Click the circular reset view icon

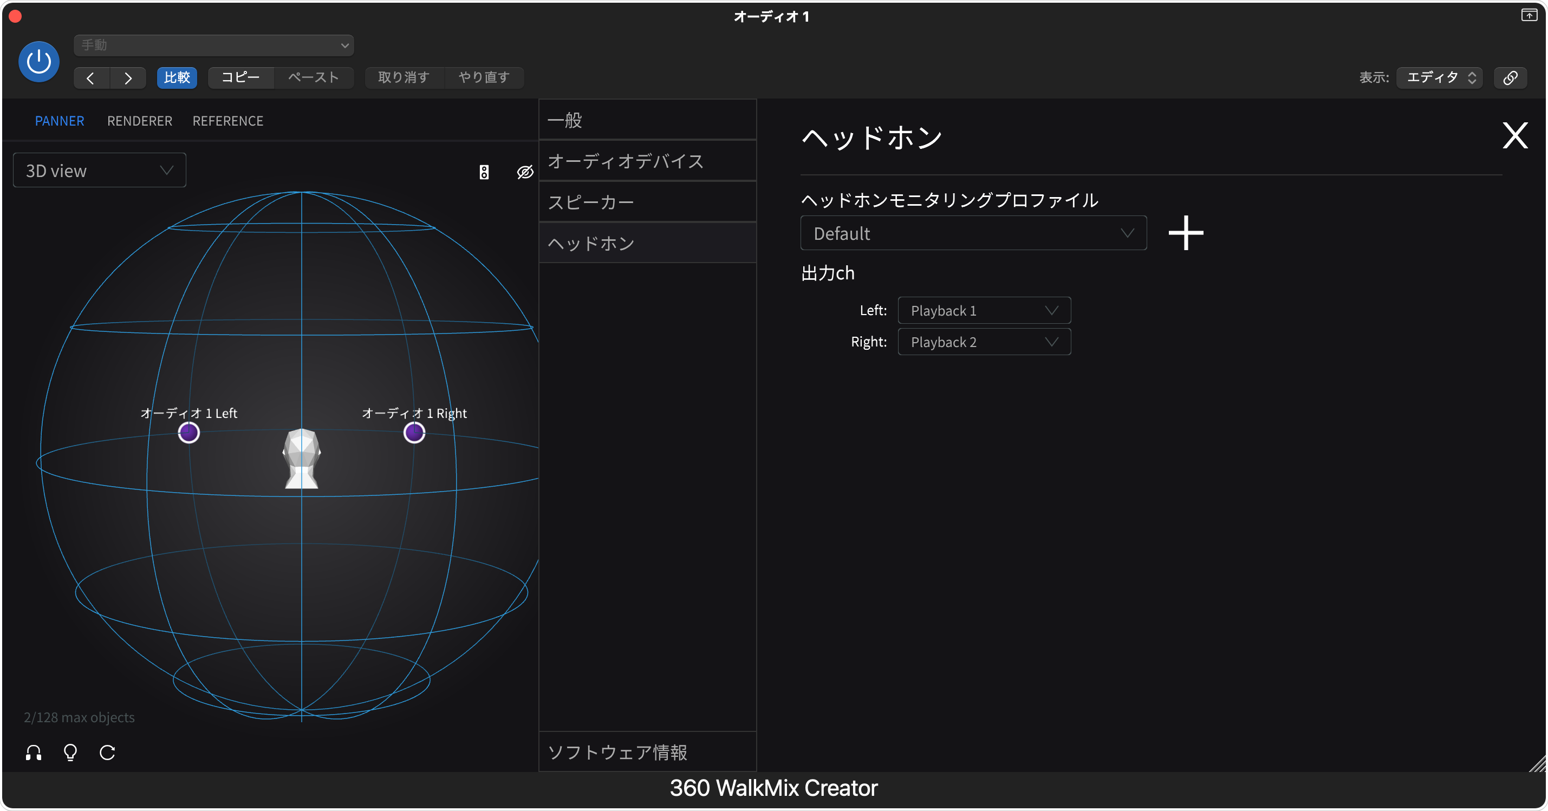click(x=107, y=752)
